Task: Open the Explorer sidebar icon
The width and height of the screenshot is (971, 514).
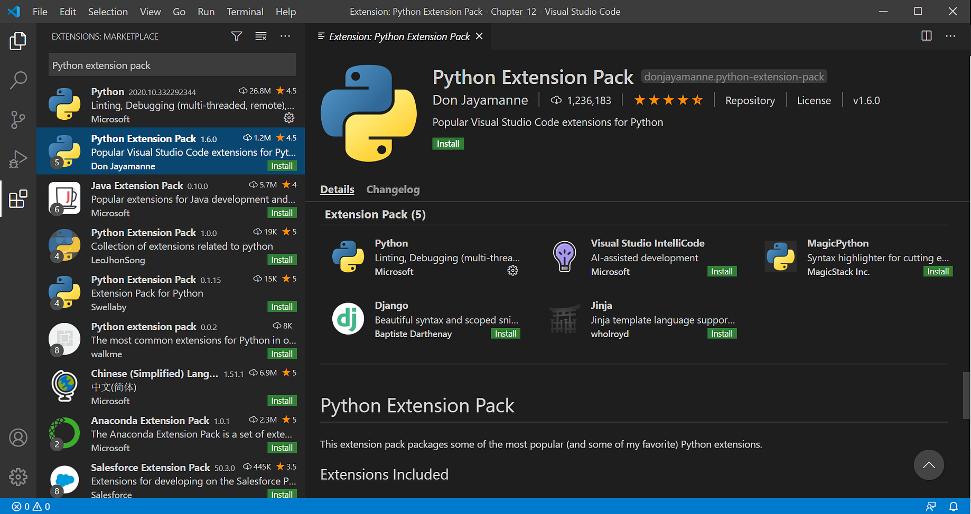Action: click(18, 41)
